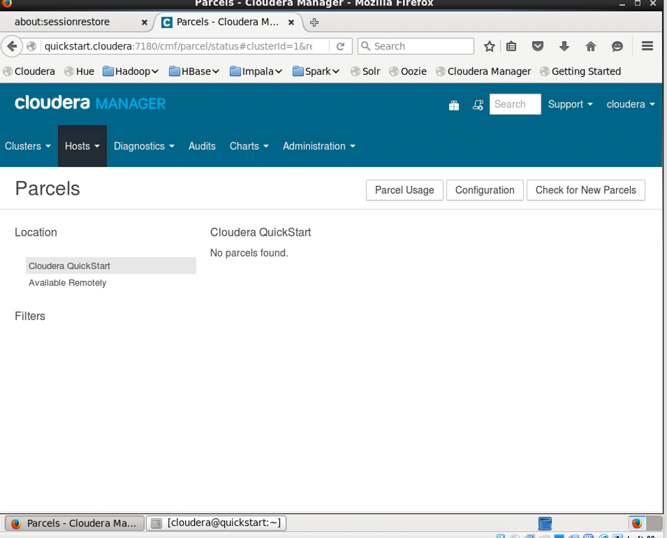Screen dimensions: 667x538
Task: Open the Oozie bookmark
Action: tap(408, 72)
